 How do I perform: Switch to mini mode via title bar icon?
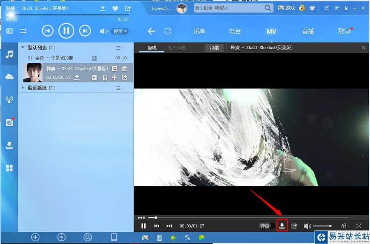(x=337, y=8)
